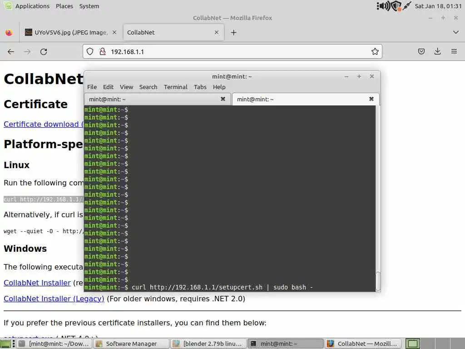This screenshot has width=465, height=349.
Task: Select the CollabNet browser tab
Action: point(173,32)
